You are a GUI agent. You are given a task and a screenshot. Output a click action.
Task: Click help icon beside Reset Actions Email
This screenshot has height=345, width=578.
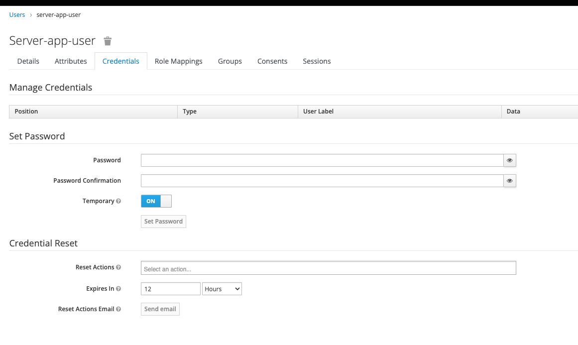pyautogui.click(x=118, y=309)
